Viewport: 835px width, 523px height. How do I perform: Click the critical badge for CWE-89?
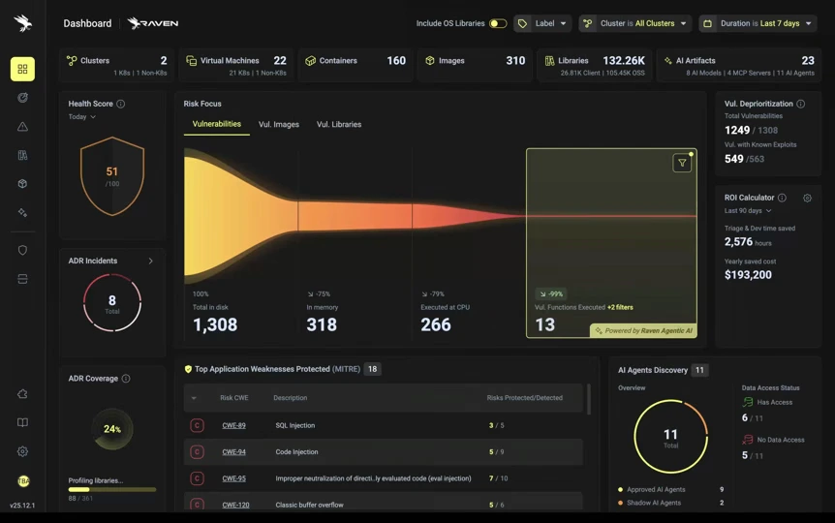(197, 425)
